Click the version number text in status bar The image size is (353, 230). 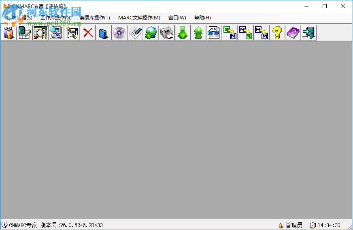click(x=71, y=225)
